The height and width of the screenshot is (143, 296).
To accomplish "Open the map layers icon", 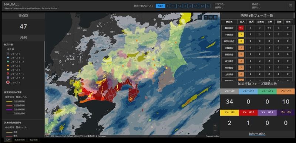I will (x=211, y=17).
